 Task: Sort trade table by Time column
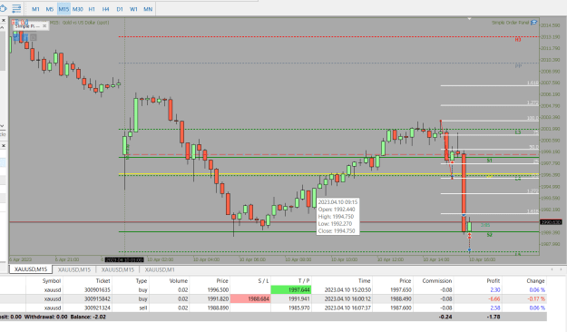coord(364,280)
